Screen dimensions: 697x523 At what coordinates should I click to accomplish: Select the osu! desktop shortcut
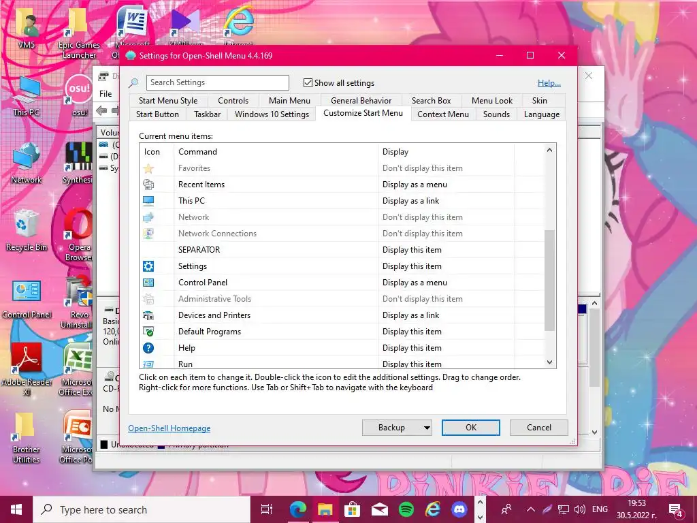79,95
